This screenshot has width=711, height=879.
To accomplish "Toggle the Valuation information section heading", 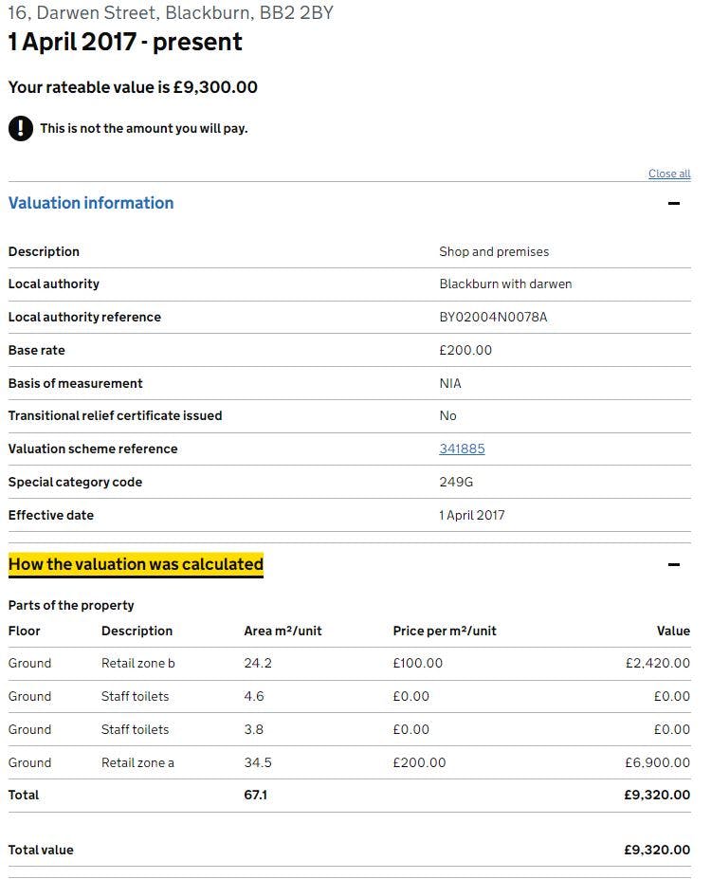I will tap(91, 203).
